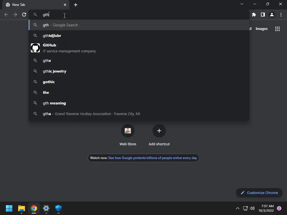Choose the 'gtha' Grand Traverse Hockey suggestion

139,114
